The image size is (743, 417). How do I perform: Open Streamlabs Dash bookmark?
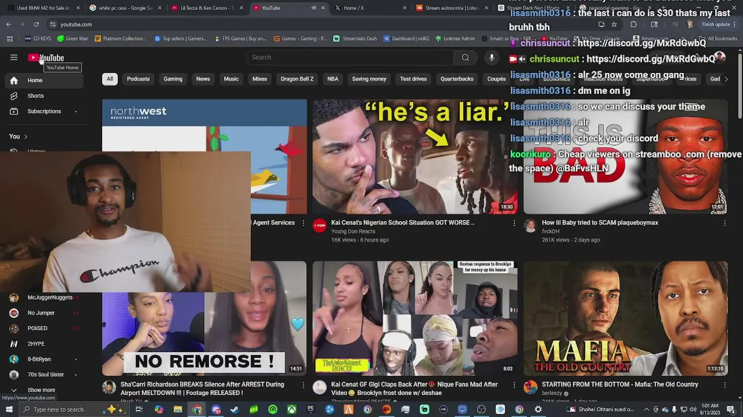click(x=355, y=39)
